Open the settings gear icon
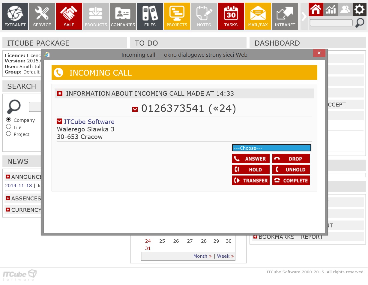The height and width of the screenshot is (285, 368). [359, 9]
